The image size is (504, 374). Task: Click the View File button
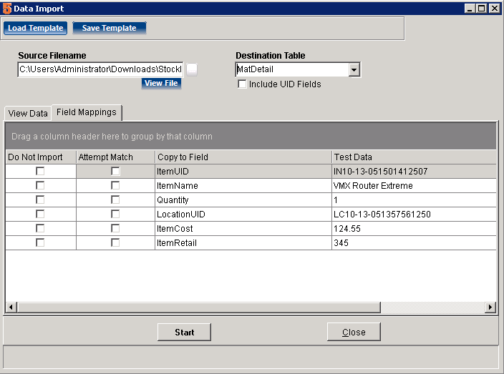tap(161, 83)
